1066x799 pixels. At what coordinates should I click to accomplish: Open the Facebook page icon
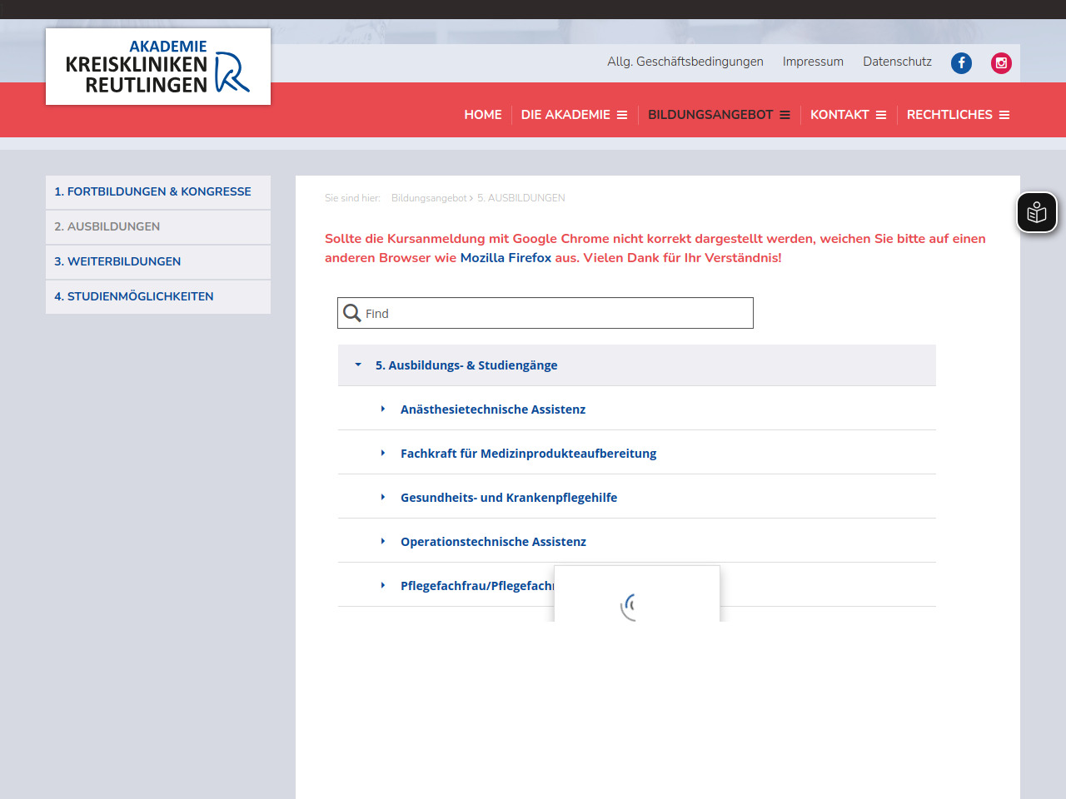click(x=961, y=63)
